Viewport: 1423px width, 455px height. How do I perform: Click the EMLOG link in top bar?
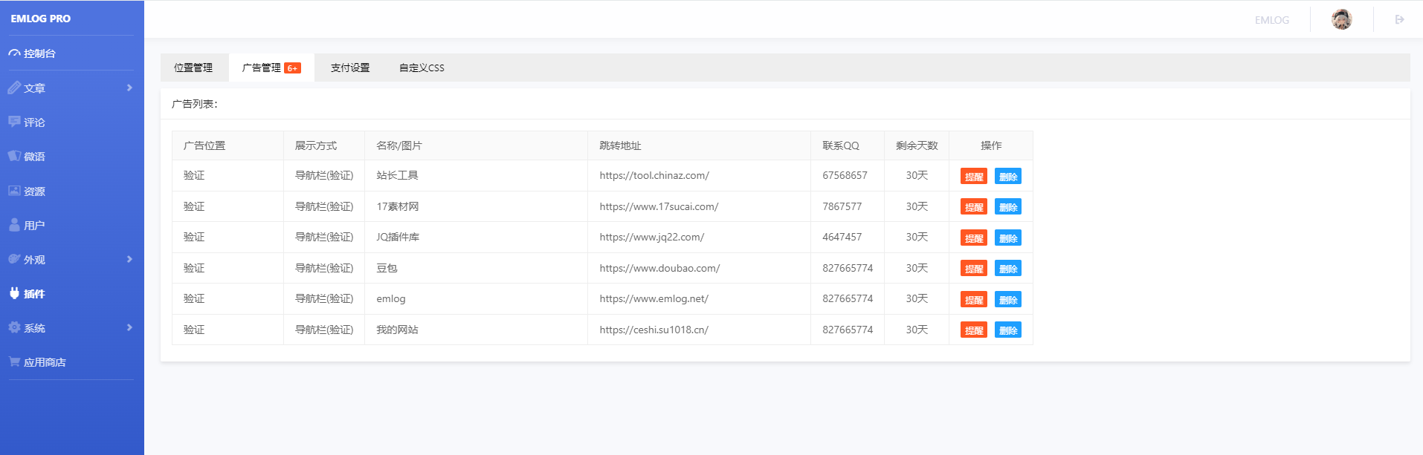click(x=1272, y=20)
